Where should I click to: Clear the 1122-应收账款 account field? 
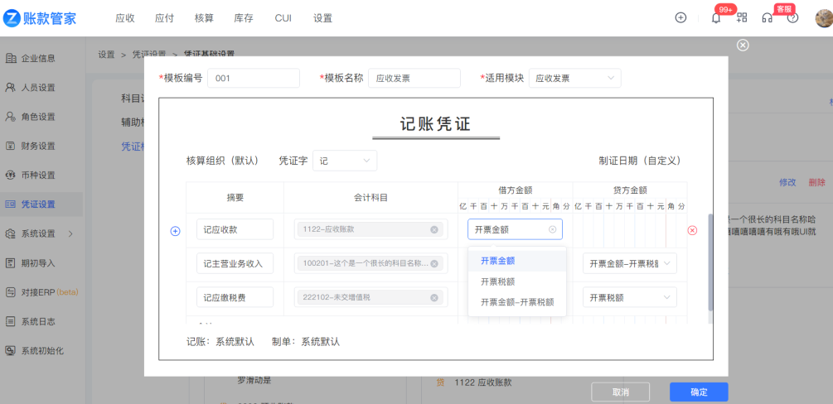click(x=433, y=229)
